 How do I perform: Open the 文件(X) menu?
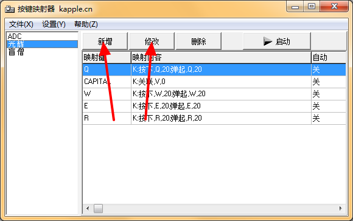pyautogui.click(x=21, y=24)
